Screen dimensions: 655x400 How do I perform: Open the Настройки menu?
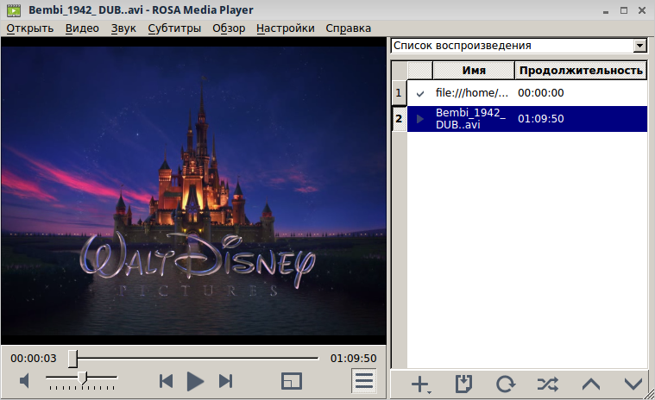(286, 28)
